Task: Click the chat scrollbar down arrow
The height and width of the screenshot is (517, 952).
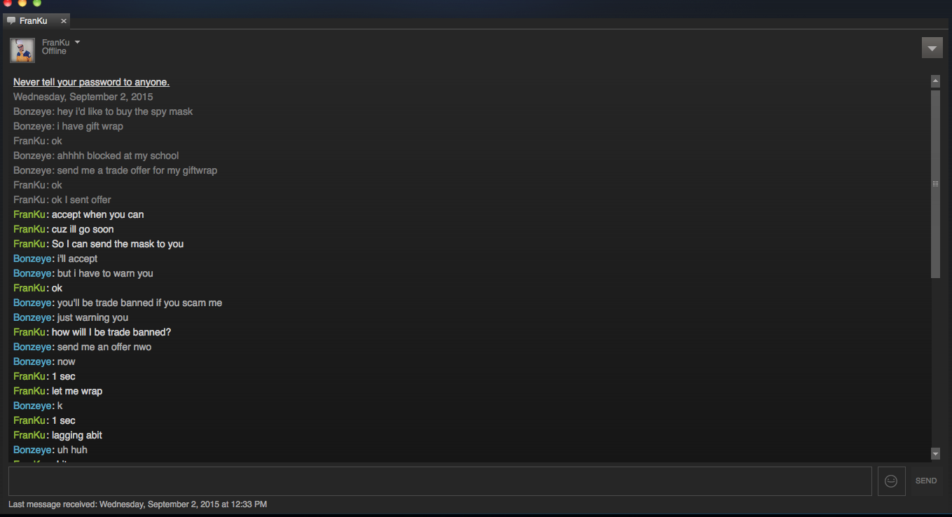Action: click(x=935, y=454)
